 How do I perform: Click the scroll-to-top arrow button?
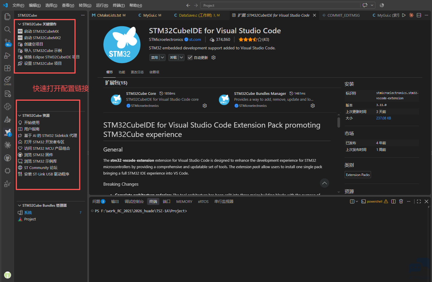[x=325, y=183]
